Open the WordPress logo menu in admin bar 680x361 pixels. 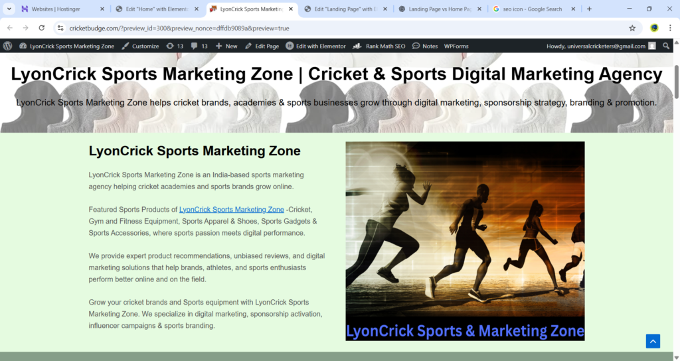[7, 46]
